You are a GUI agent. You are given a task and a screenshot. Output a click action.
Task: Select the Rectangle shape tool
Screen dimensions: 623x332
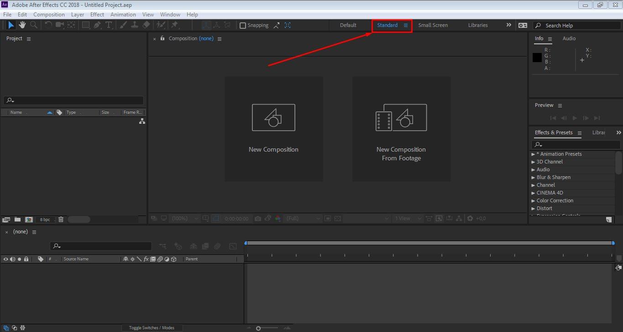(86, 25)
